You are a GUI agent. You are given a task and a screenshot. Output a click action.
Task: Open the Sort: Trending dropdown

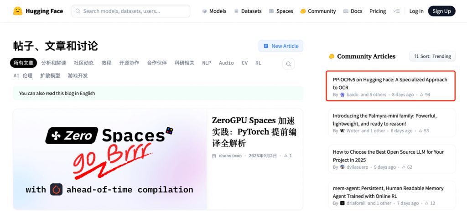432,56
